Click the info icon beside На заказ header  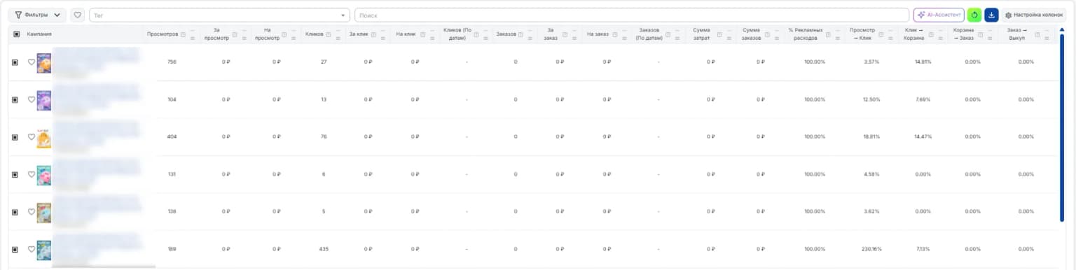tap(614, 34)
